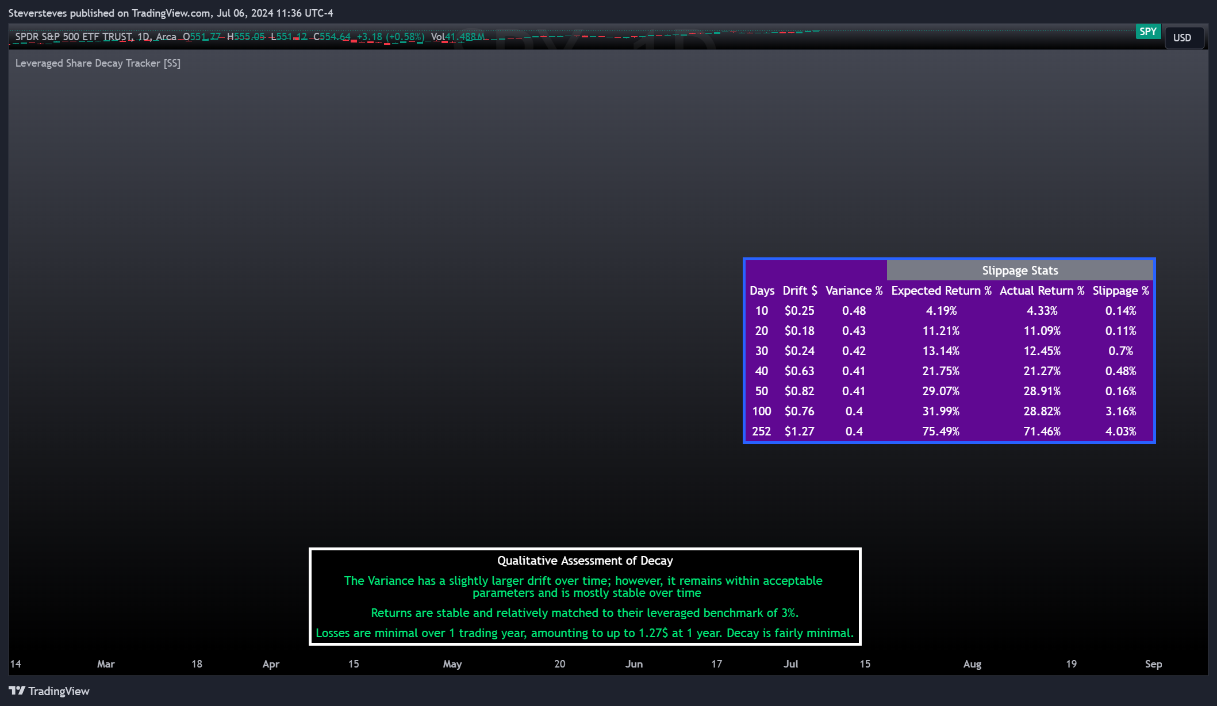
Task: Click the Jun label on time axis
Action: 634,664
